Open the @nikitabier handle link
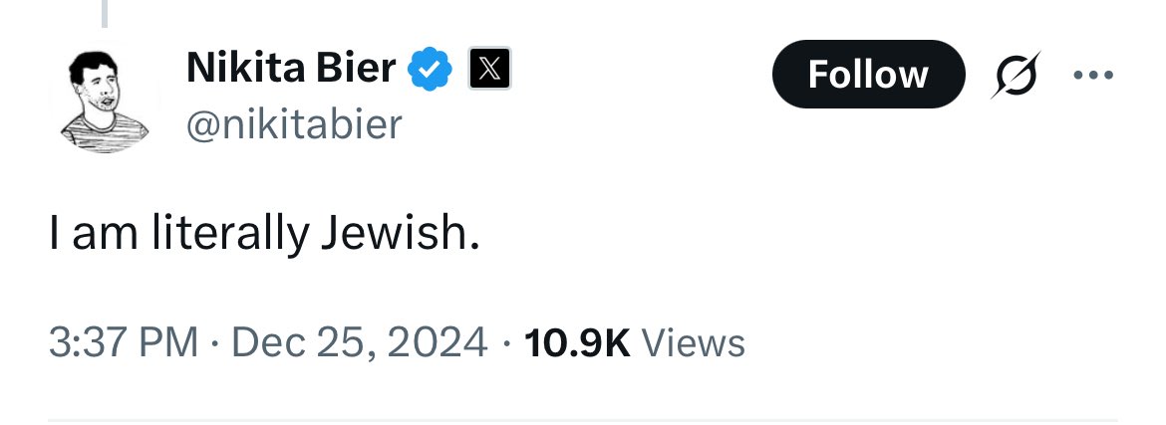This screenshot has height=425, width=1166. [294, 124]
